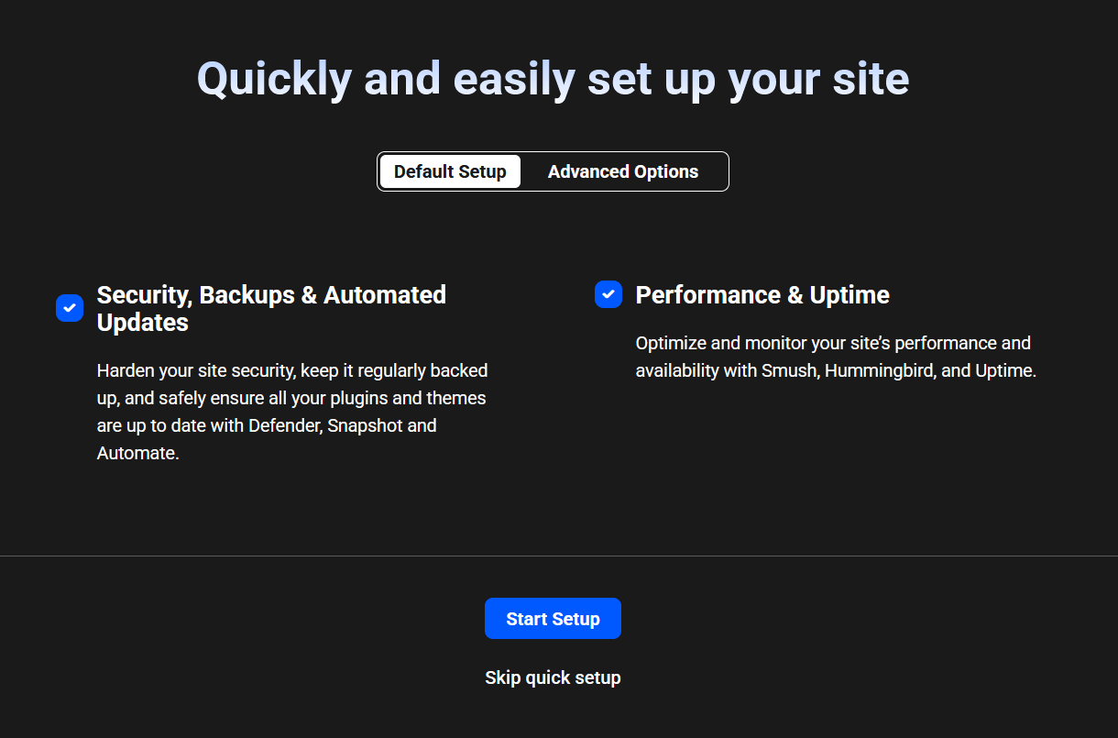Uncheck Security, Backups & Automated Updates checkbox
The width and height of the screenshot is (1118, 738).
70,308
